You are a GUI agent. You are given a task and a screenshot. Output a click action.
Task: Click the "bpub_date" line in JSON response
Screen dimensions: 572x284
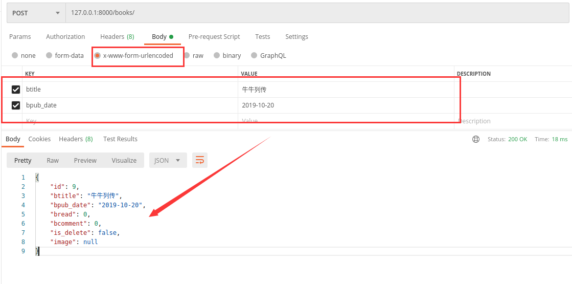click(x=98, y=205)
